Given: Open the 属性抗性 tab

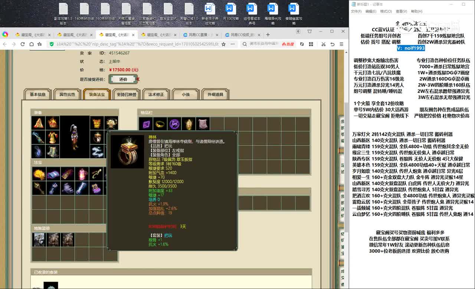Looking at the screenshot, I should 67,94.
